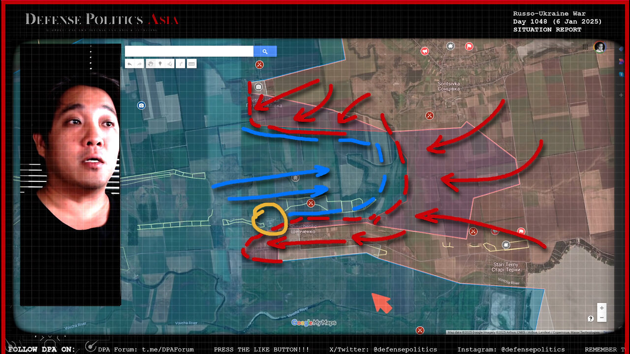
Task: Open the blue camera marker near webcam
Action: tap(141, 105)
